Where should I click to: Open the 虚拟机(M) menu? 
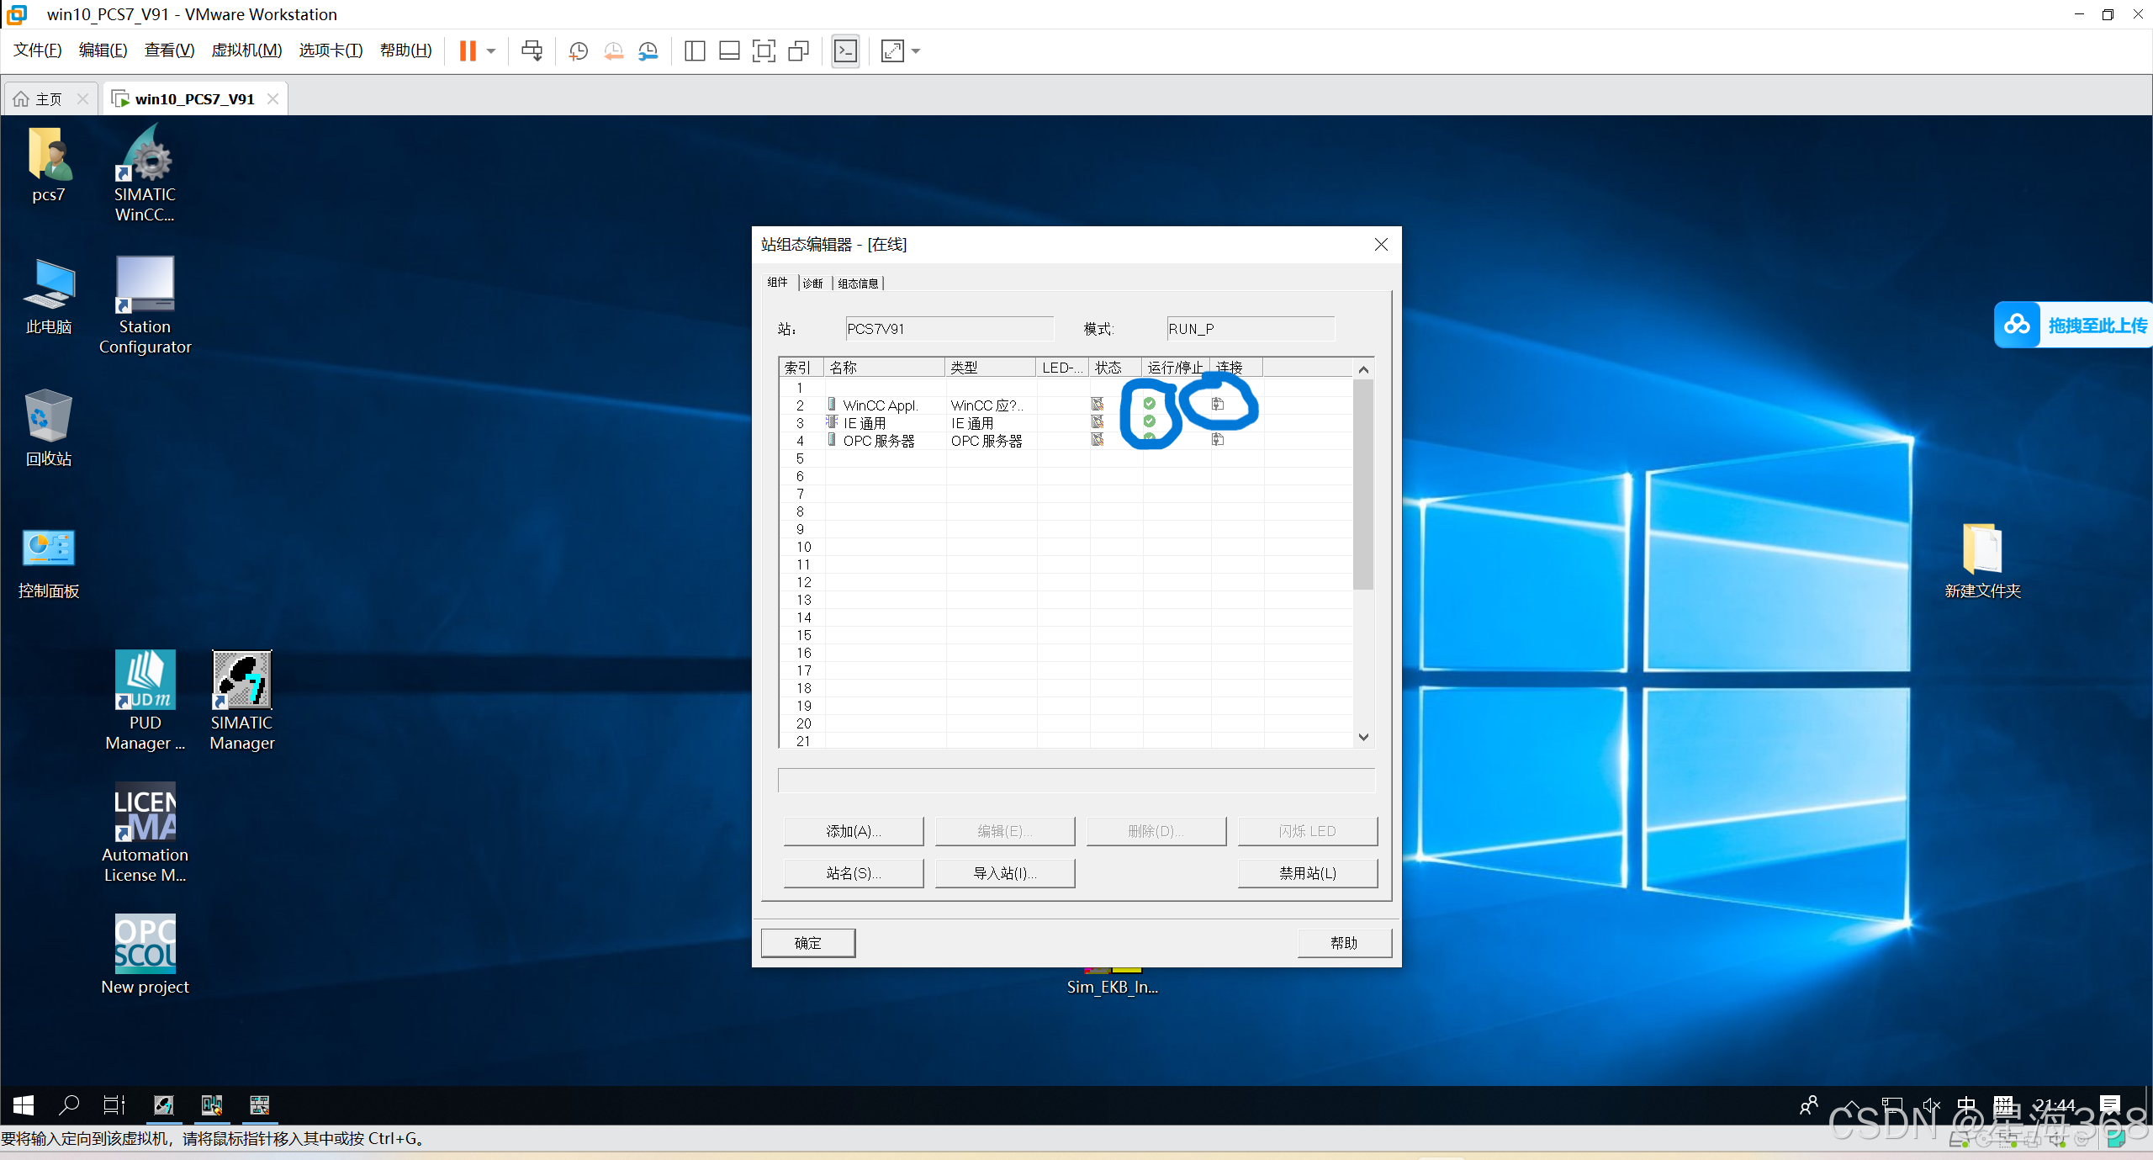click(246, 50)
